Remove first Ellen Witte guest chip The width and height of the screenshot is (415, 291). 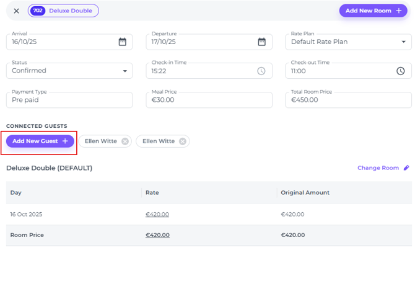[x=125, y=141]
